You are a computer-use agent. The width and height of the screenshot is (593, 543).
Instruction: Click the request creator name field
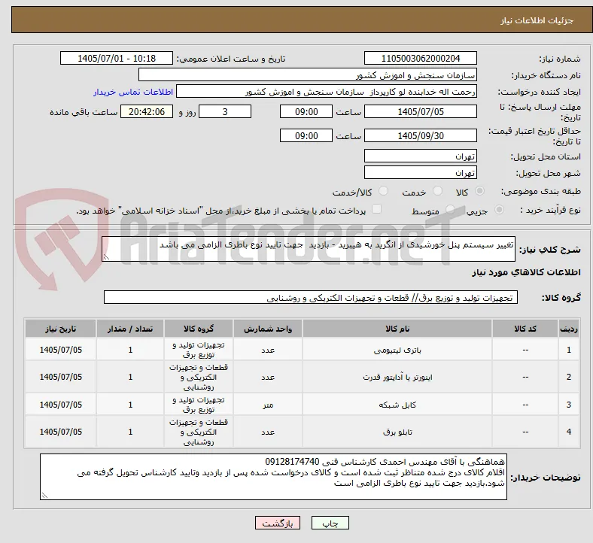(x=327, y=92)
